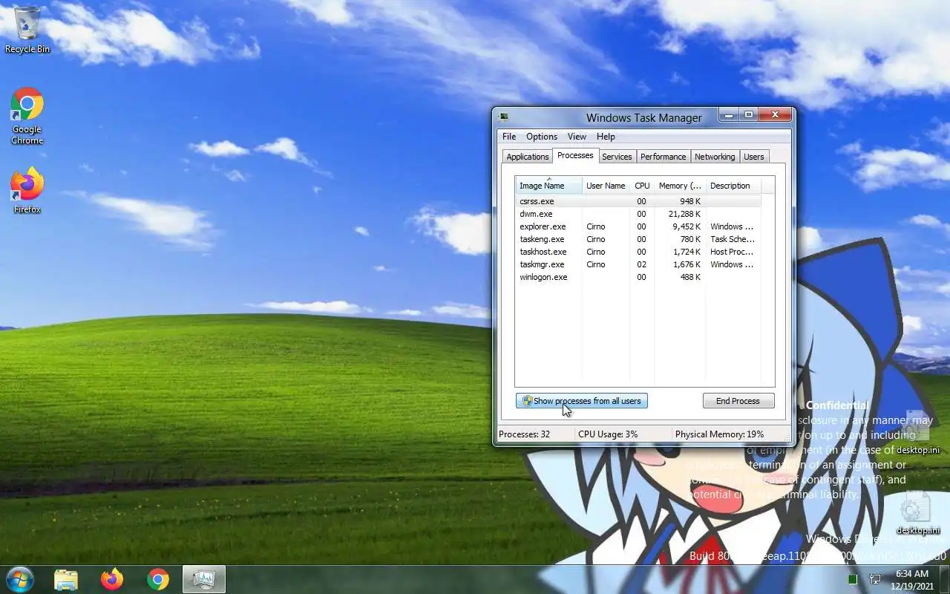Select the taskhost.exe process row
This screenshot has height=594, width=950.
638,252
